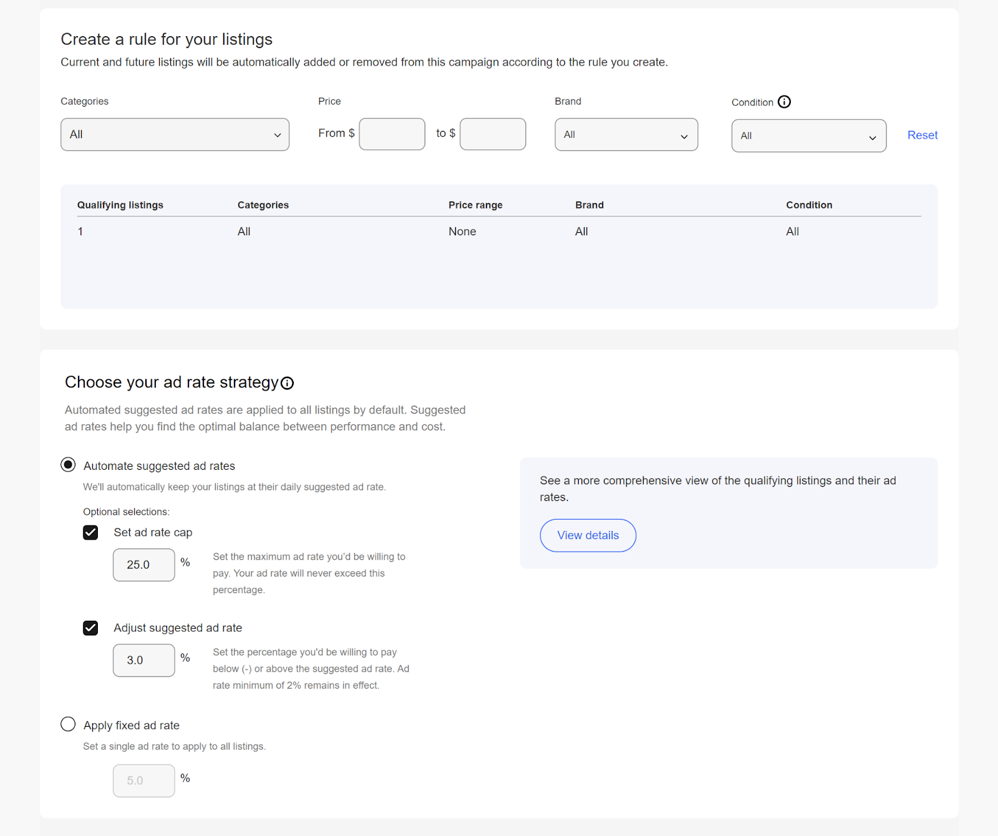Toggle Adjust suggested ad rate checkbox

(x=90, y=628)
